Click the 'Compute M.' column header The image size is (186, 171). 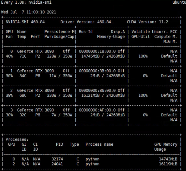pyautogui.click(x=166, y=37)
